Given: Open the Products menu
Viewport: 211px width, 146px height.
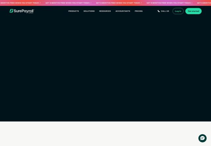Looking at the screenshot, I should [x=74, y=11].
